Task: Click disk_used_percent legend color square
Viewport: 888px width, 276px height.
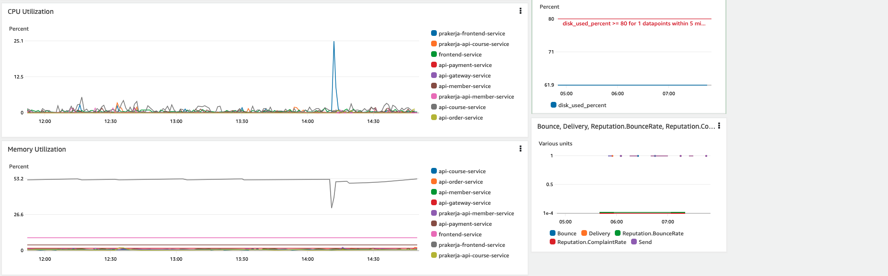Action: tap(554, 105)
